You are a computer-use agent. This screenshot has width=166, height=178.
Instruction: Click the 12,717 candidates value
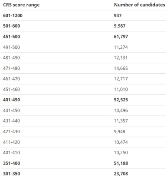coord(121,79)
